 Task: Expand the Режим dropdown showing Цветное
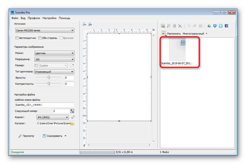click(54, 53)
